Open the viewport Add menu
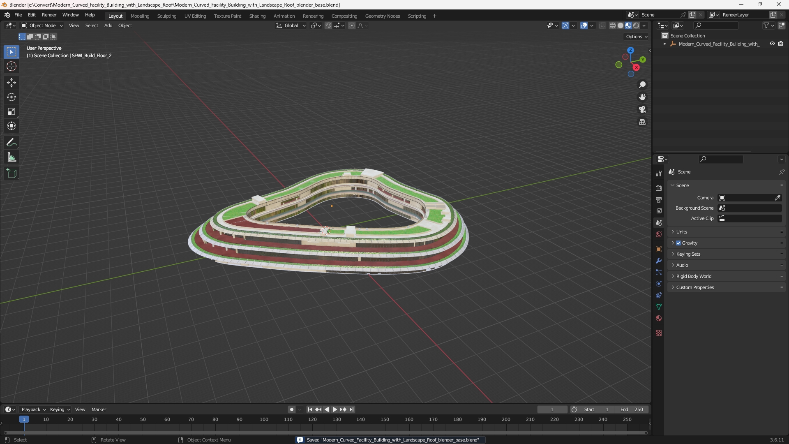The image size is (789, 444). tap(108, 25)
